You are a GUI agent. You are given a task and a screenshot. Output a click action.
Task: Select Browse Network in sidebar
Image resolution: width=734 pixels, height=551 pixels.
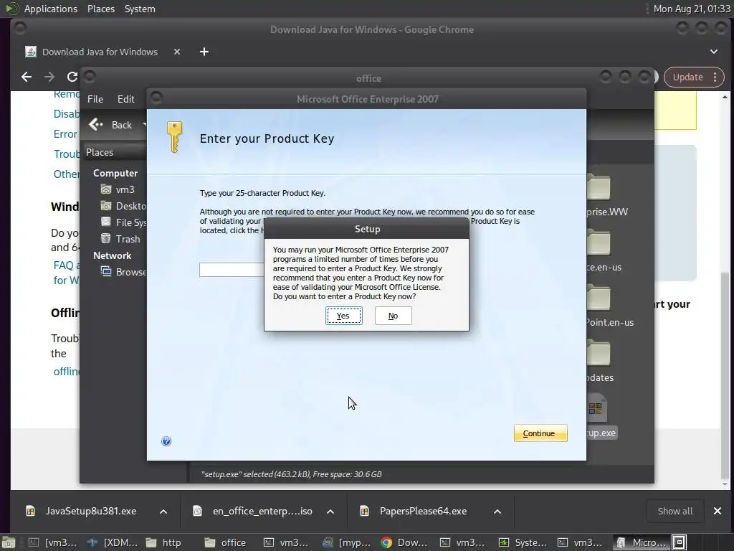[123, 272]
